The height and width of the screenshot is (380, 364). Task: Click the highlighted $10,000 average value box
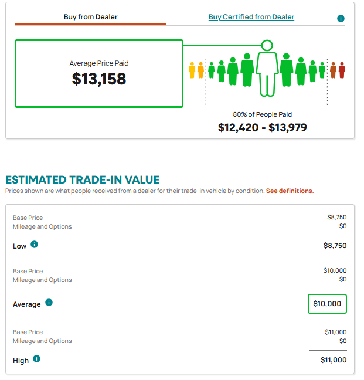[x=327, y=304]
